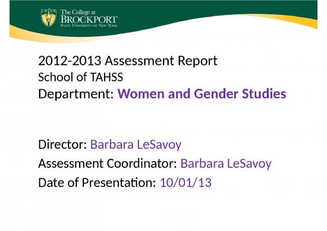The width and height of the screenshot is (327, 231).
Task: Click the 'Department:' label
Action: pos(76,94)
